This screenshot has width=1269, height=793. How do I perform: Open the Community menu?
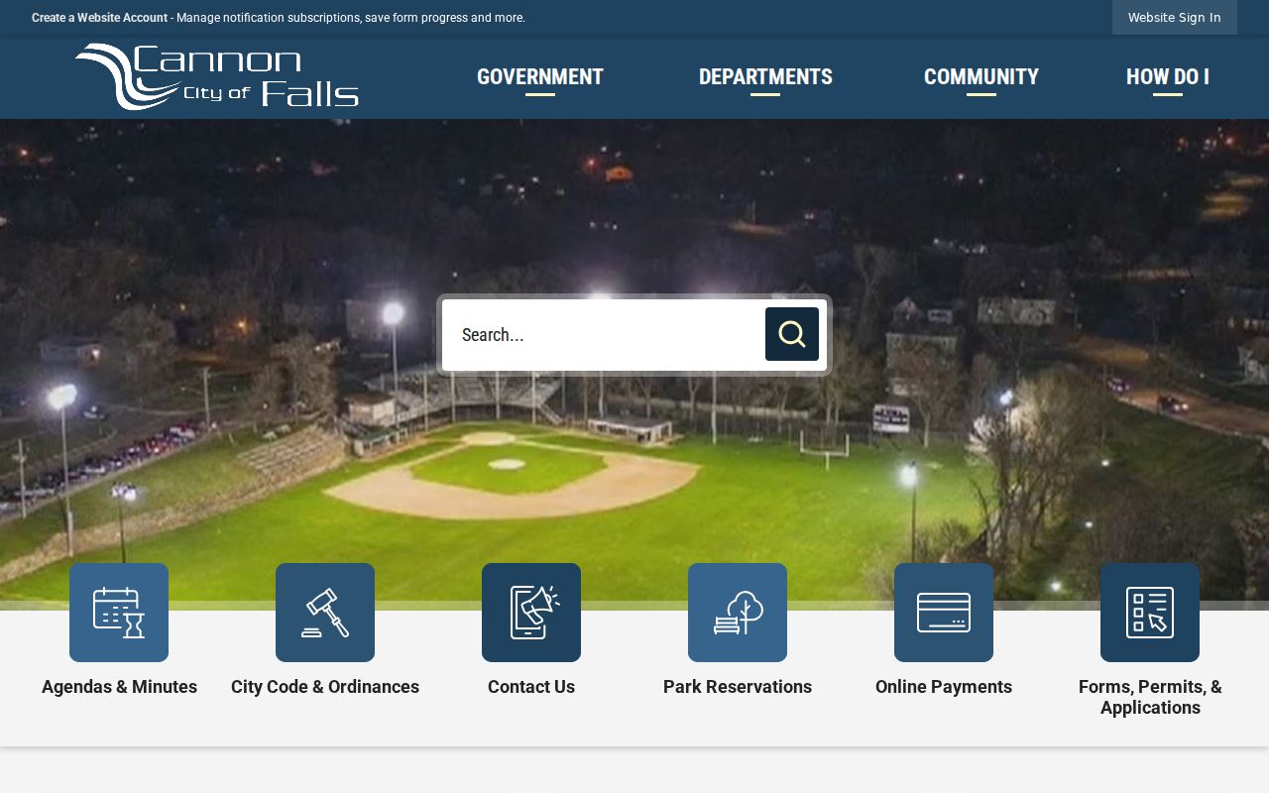pos(981,77)
